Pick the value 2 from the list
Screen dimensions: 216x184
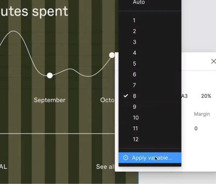134,31
